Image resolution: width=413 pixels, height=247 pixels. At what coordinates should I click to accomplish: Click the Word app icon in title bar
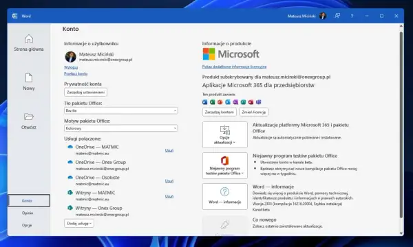(14, 16)
